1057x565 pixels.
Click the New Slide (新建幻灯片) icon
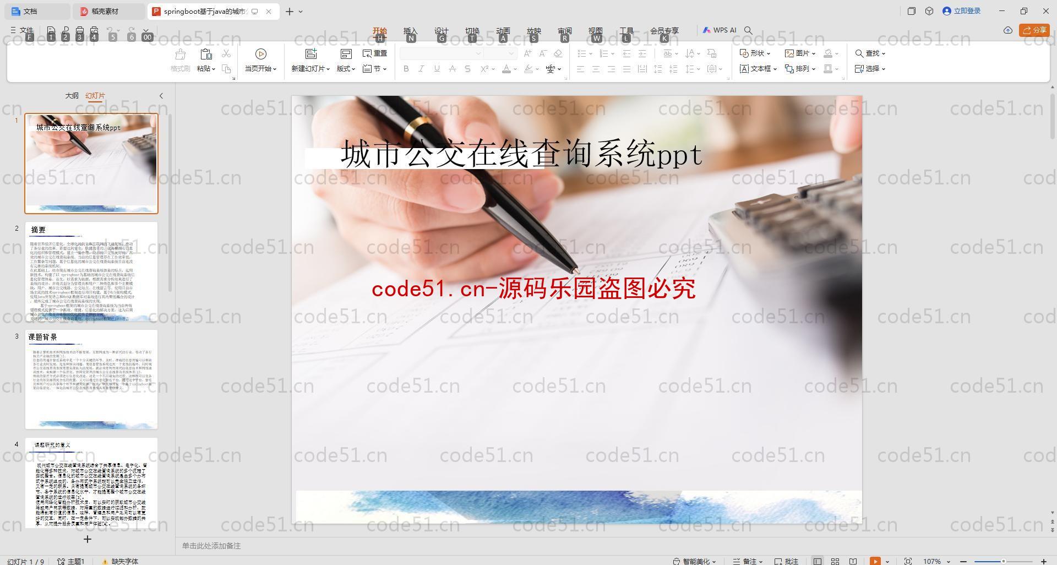point(311,54)
